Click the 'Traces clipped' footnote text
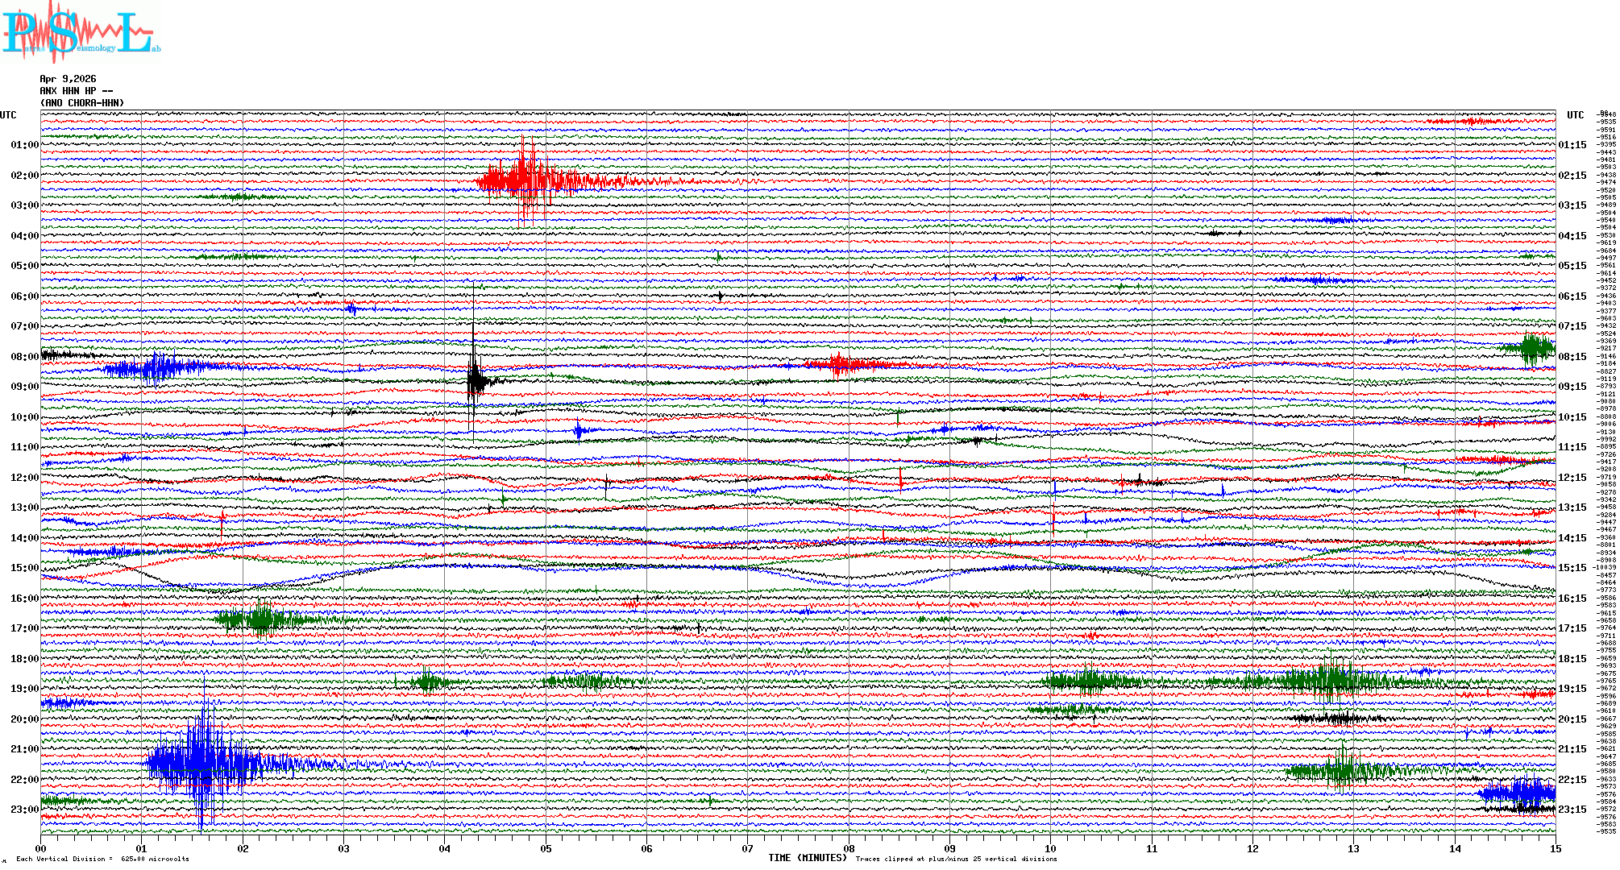 956,859
